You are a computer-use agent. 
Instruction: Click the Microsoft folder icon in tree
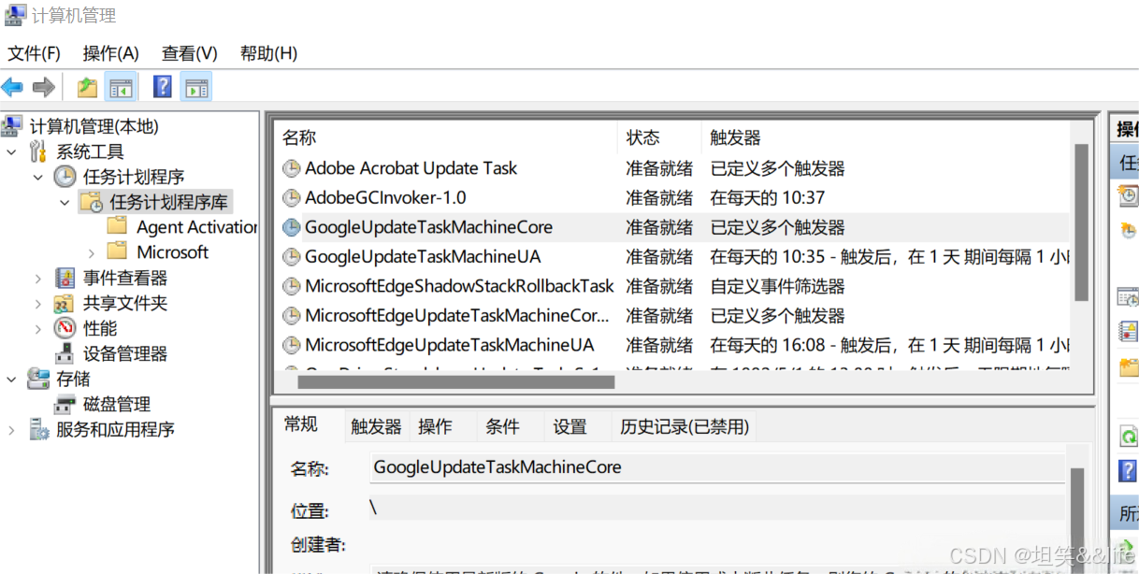(x=117, y=251)
